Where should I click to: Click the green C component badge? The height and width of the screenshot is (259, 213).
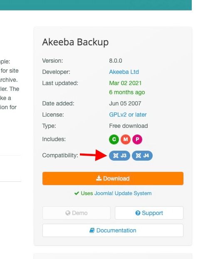114,139
